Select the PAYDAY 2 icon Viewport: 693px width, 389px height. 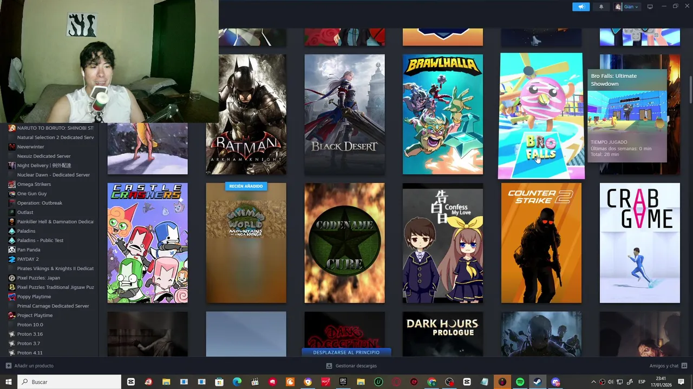(x=12, y=259)
